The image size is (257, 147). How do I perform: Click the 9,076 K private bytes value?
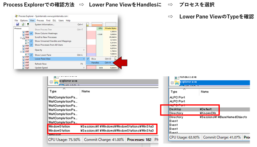113,48
